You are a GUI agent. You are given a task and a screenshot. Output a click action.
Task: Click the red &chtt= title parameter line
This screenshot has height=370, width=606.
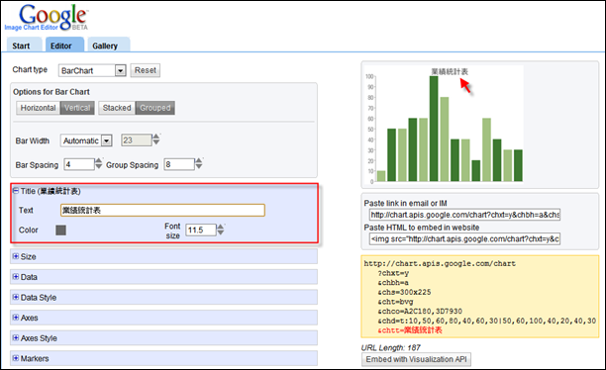point(410,330)
